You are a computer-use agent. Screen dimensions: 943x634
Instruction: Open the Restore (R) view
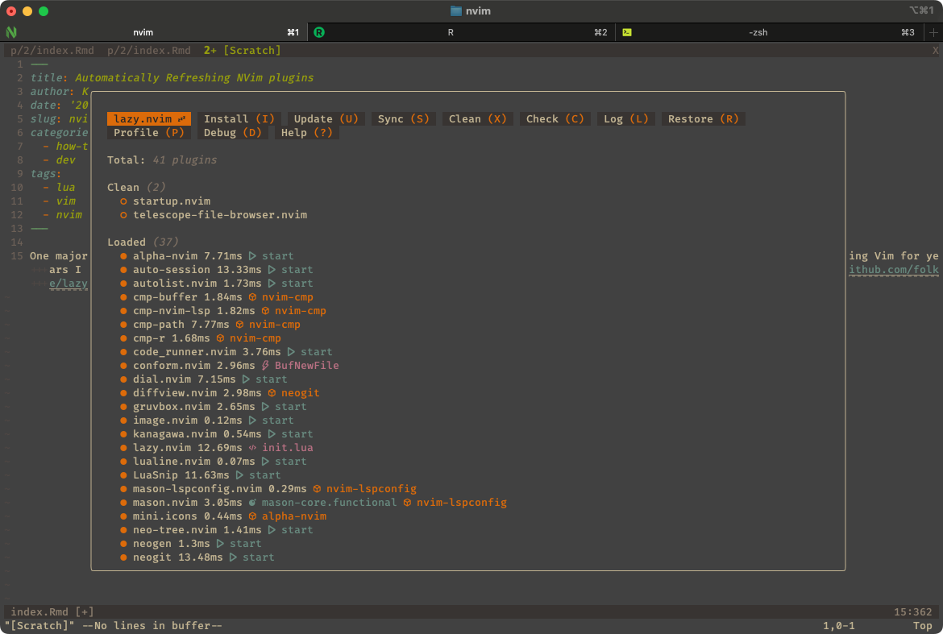(703, 119)
